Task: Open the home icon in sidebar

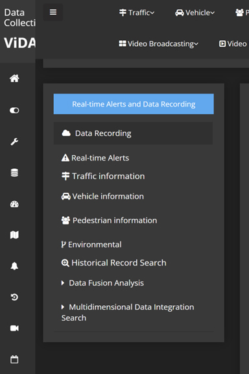Action: pos(14,78)
